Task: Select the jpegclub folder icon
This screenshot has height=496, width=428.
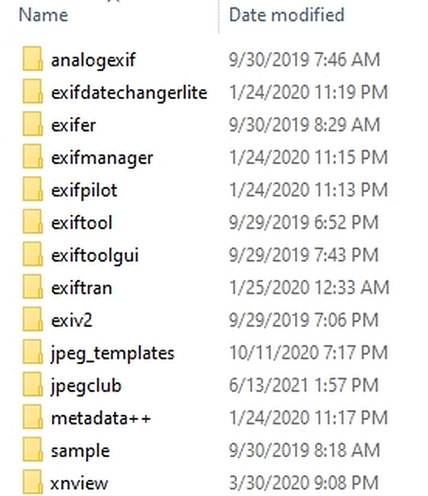Action: click(33, 385)
